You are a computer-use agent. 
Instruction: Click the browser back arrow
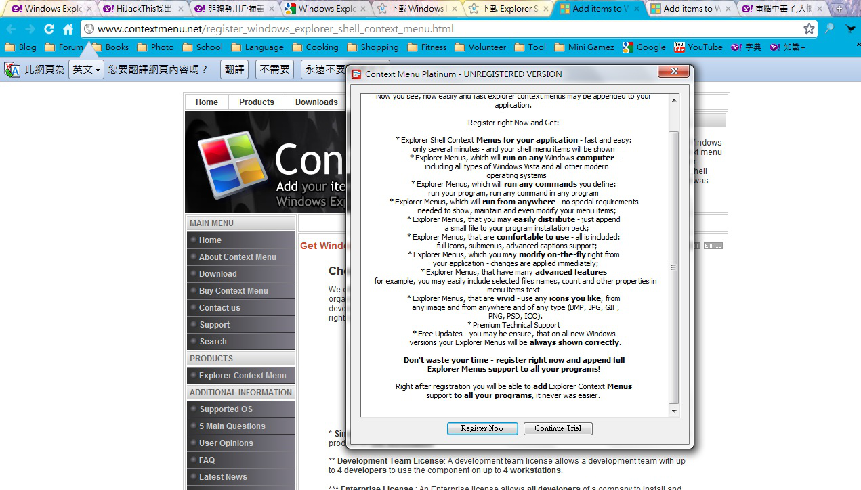12,29
